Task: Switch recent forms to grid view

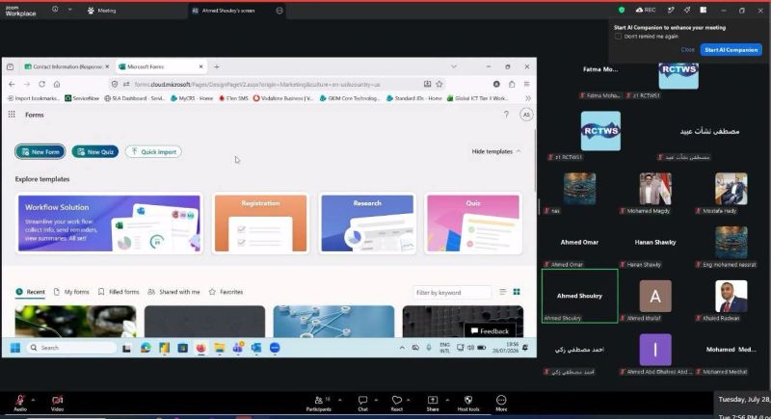Action: 517,292
